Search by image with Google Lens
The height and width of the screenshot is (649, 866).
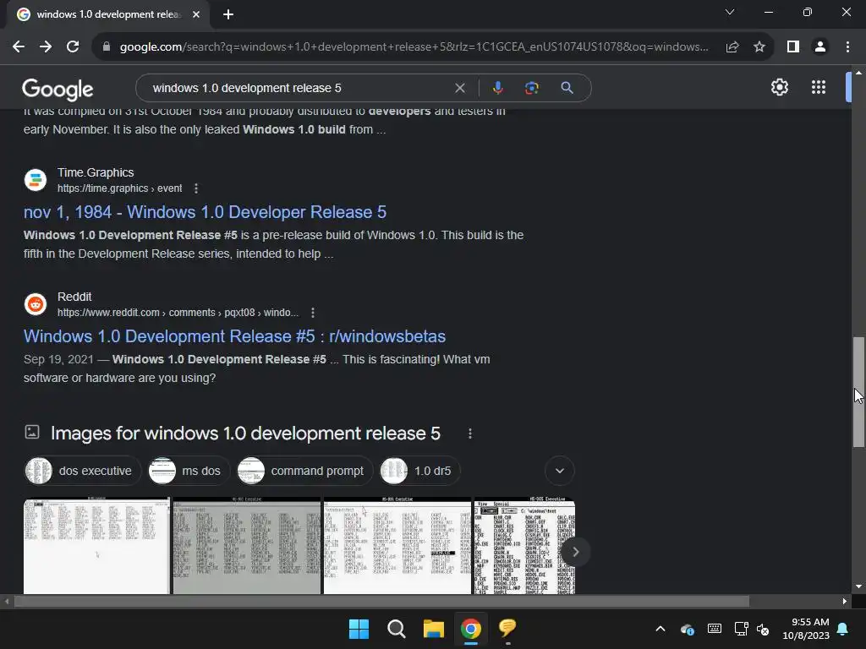pos(531,88)
